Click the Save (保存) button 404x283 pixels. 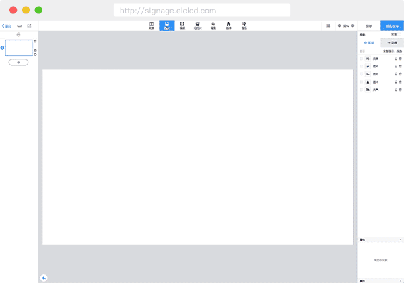click(369, 26)
